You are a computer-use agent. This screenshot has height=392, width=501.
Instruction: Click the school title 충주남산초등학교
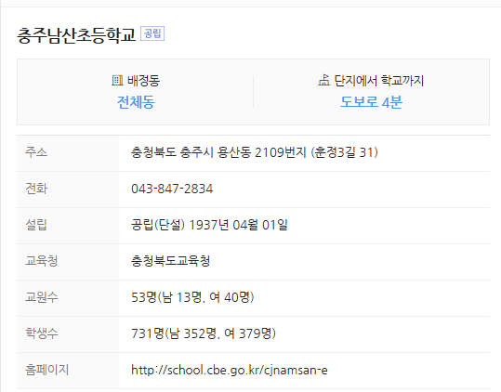pyautogui.click(x=76, y=34)
